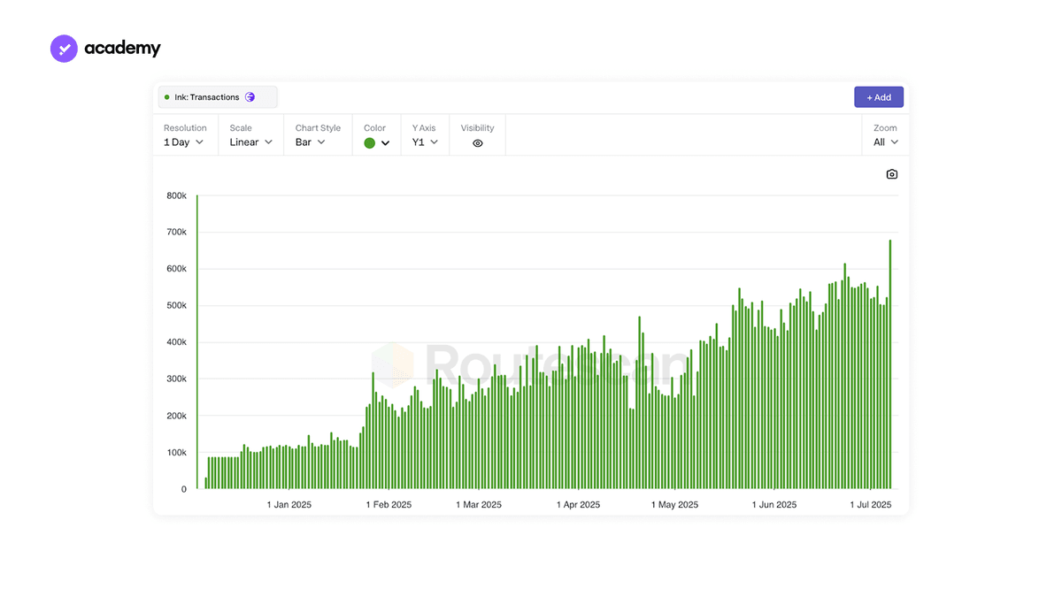Click the 200k y-axis label

pyautogui.click(x=176, y=416)
